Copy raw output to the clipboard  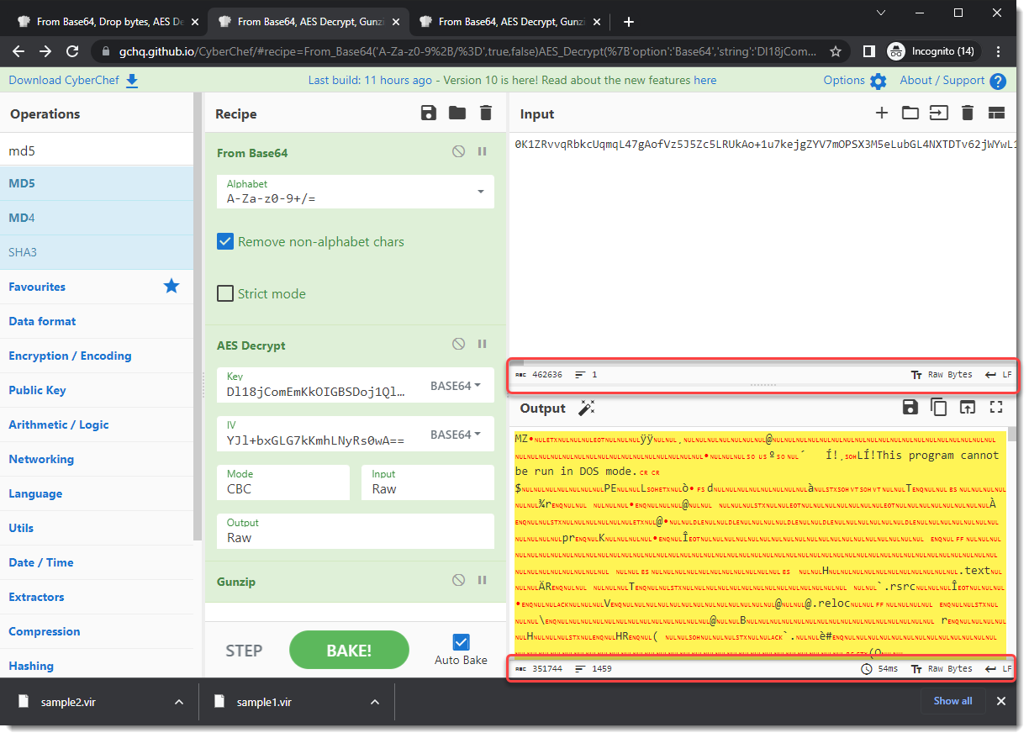[938, 408]
